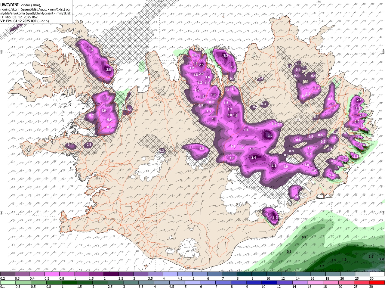Screen dimensions: 385x289
Task: Click the UWC/DINI title text
Action: coord(9,5)
